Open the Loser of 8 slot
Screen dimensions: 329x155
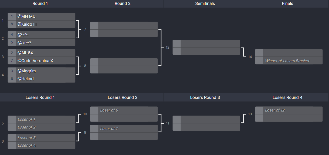(x=124, y=110)
